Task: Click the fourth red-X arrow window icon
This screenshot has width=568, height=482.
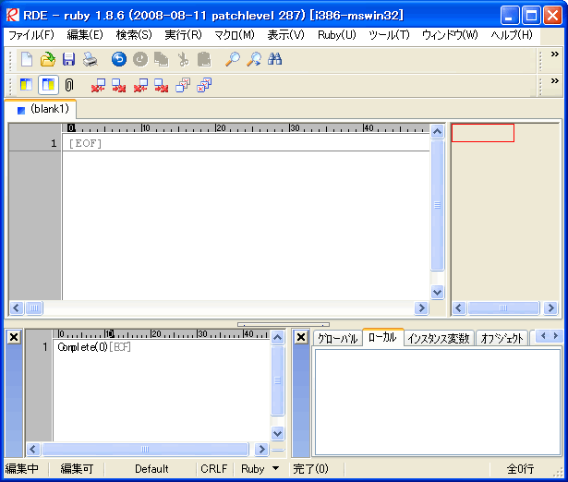Action: (x=162, y=86)
